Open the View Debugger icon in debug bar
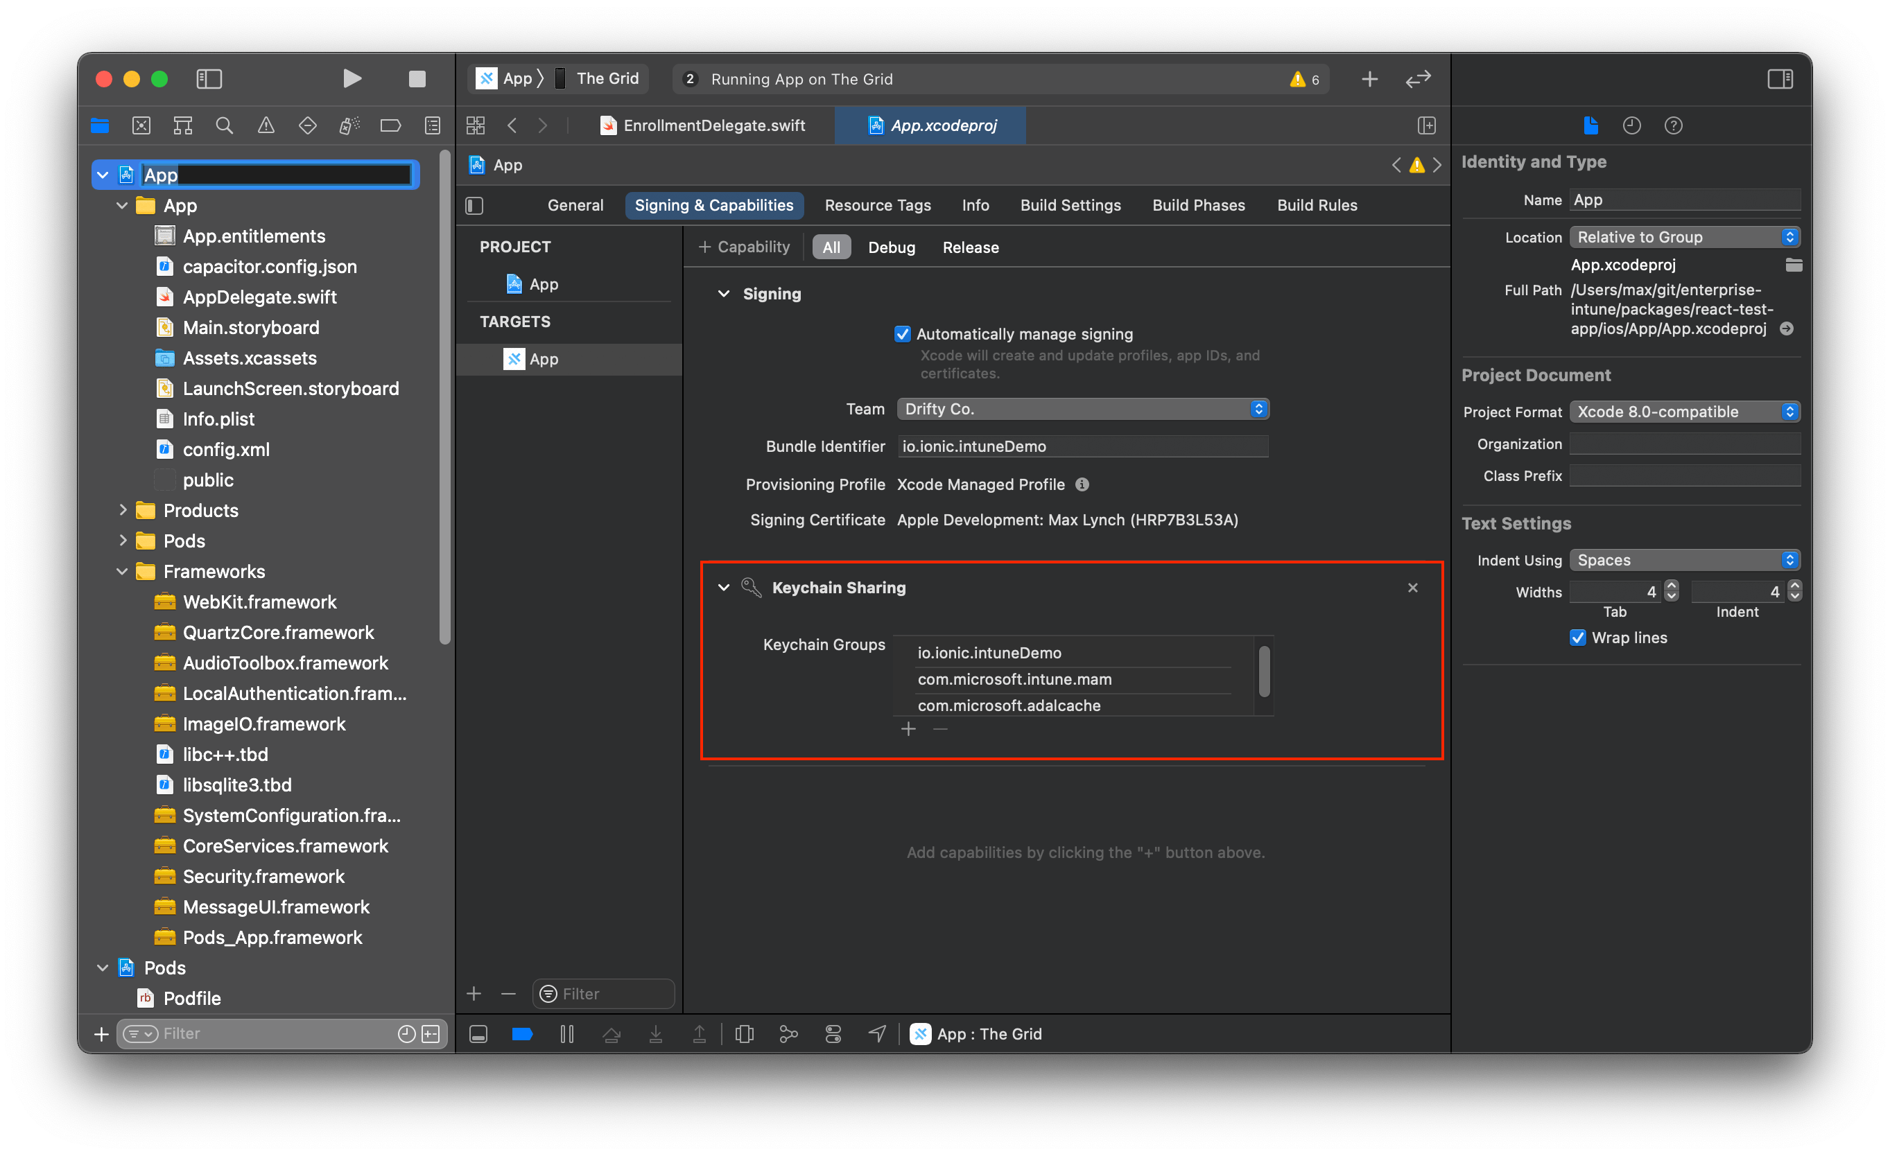Image resolution: width=1890 pixels, height=1156 pixels. click(x=744, y=1033)
